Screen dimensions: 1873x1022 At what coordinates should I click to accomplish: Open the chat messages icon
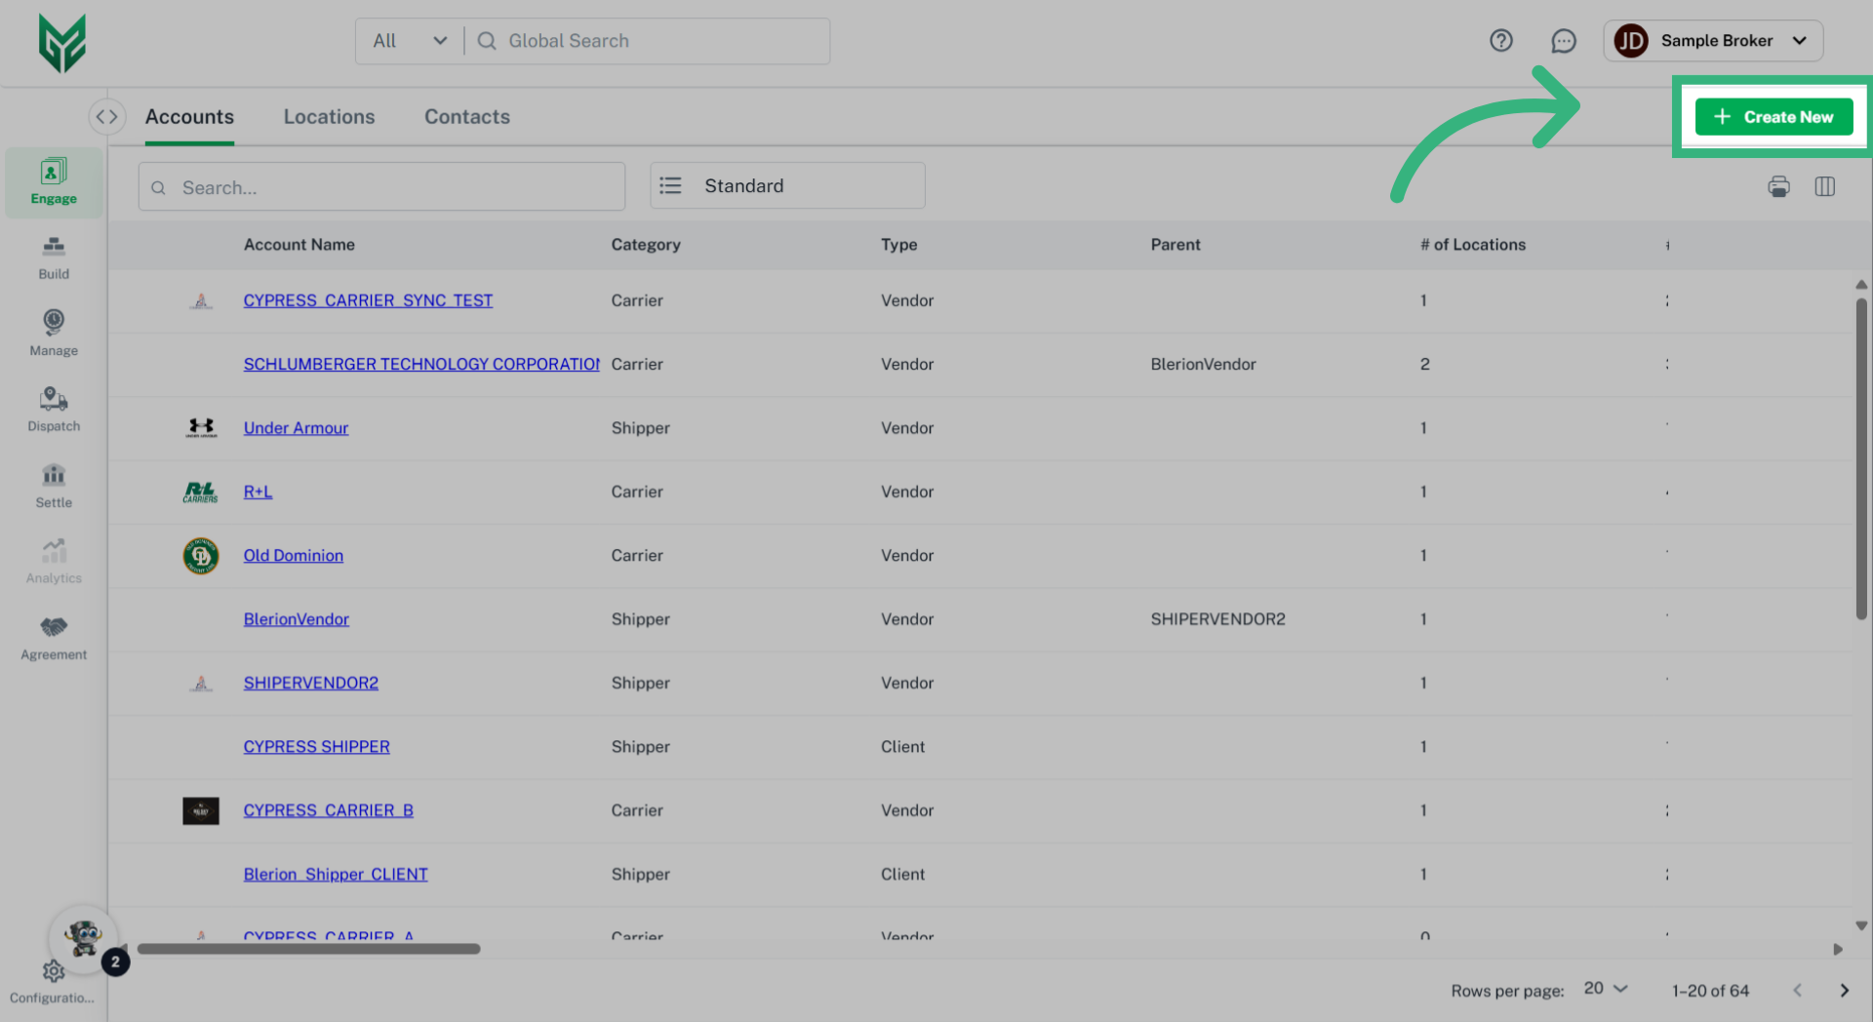[1563, 41]
